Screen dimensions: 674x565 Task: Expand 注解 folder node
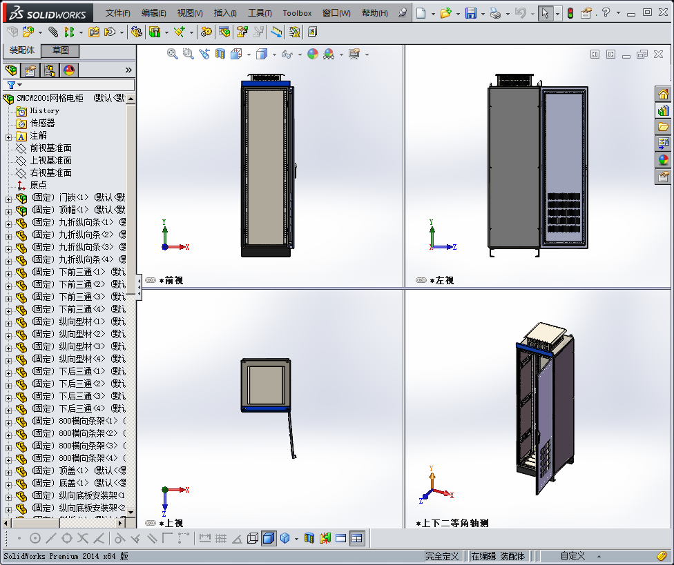8,137
